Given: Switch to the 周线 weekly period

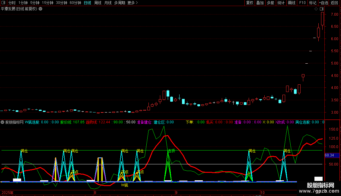Looking at the screenshot, I should pyautogui.click(x=98, y=3).
